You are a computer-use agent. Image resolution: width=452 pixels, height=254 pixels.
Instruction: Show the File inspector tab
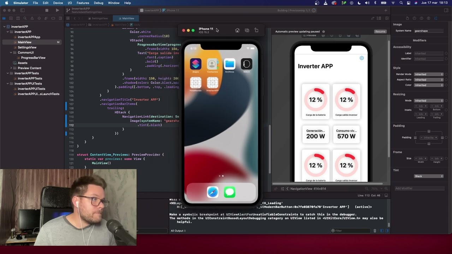[x=408, y=18]
